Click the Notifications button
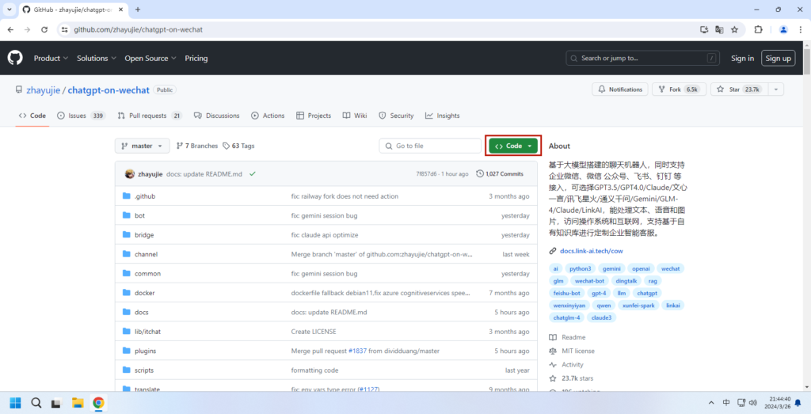The height and width of the screenshot is (414, 811). click(619, 89)
